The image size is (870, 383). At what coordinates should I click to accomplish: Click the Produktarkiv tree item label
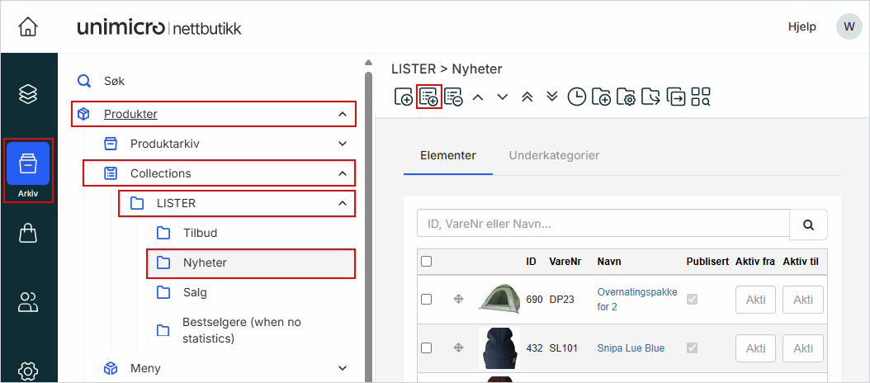165,144
